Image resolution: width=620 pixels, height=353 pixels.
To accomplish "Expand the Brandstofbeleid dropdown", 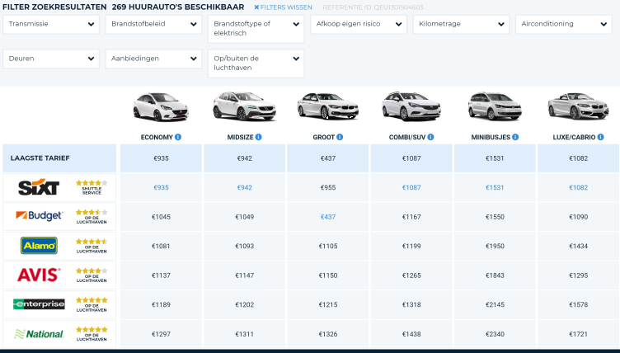I will pyautogui.click(x=153, y=24).
